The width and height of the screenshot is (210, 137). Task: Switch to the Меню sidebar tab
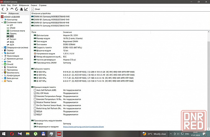pos(4,13)
